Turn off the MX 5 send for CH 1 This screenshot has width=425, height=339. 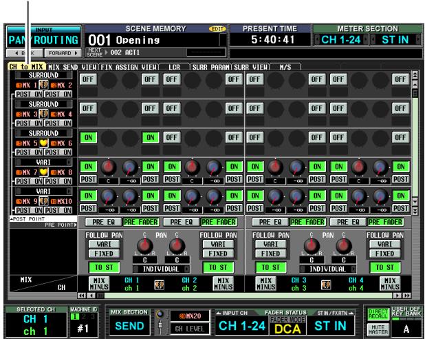[88, 137]
